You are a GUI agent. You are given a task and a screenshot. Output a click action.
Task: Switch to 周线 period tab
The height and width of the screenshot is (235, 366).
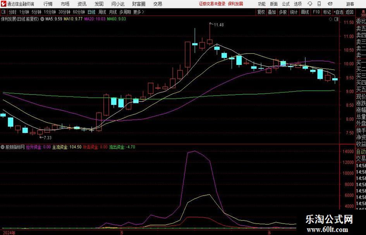pyautogui.click(x=102, y=12)
